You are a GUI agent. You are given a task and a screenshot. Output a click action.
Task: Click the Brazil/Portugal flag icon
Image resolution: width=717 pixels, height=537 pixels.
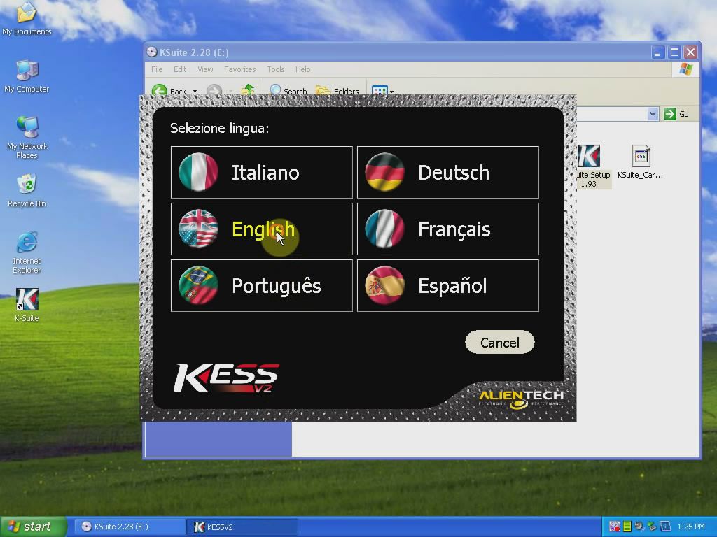point(198,285)
